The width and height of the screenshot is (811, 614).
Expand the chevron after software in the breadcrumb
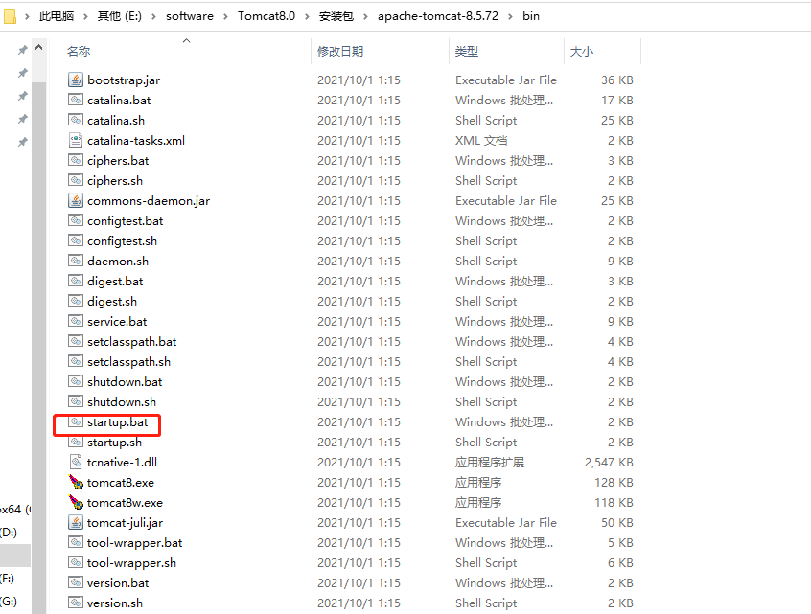(x=225, y=16)
